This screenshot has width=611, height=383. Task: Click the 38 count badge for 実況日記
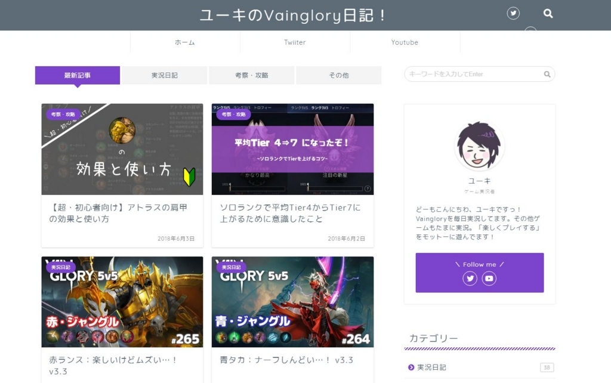547,367
